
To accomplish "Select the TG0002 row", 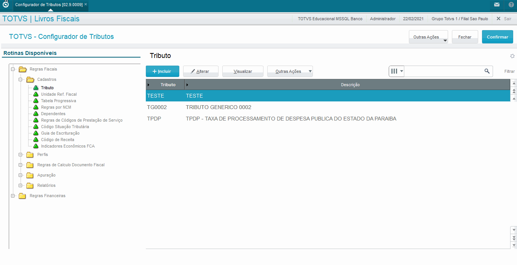I will [x=328, y=108].
